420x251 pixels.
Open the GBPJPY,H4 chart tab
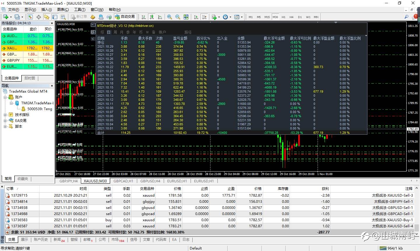(69, 181)
